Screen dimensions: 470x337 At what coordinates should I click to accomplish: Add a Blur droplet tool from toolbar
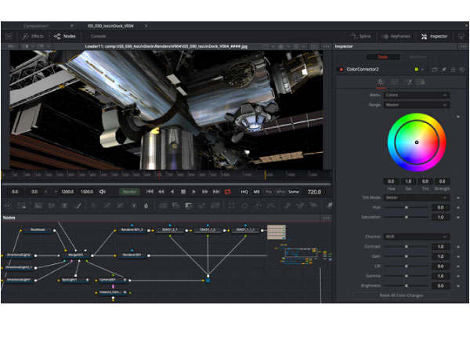tap(146, 205)
